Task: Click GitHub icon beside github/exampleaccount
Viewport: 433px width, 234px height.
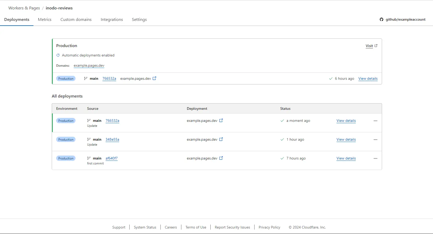Action: point(382,19)
